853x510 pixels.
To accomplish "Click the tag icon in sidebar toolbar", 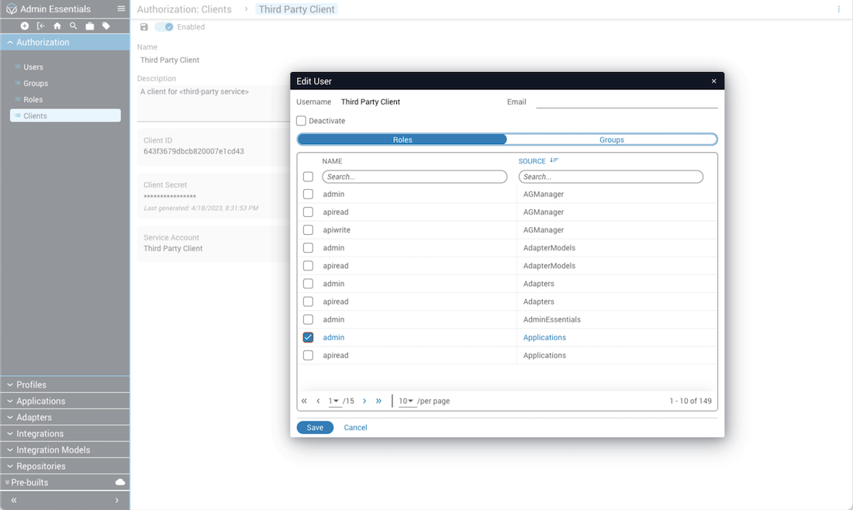I will point(106,26).
